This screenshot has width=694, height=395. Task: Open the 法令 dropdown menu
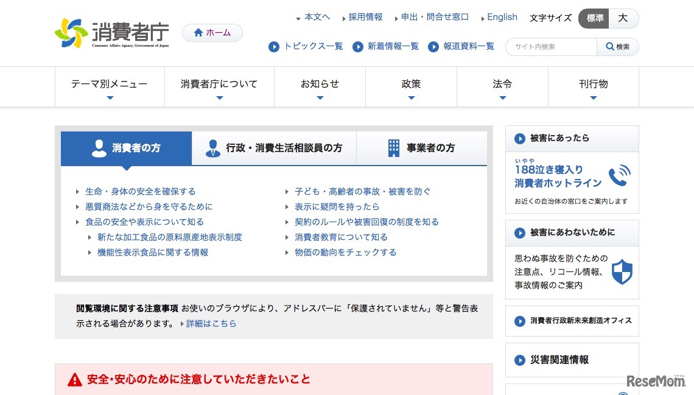[502, 85]
